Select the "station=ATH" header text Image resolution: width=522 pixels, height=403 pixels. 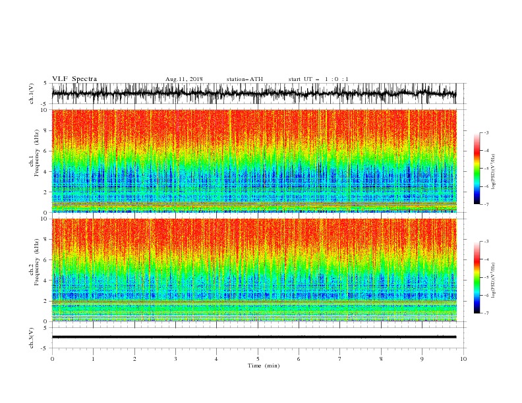click(x=245, y=79)
